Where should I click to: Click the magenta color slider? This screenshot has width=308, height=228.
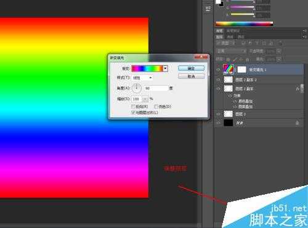[243, 7]
